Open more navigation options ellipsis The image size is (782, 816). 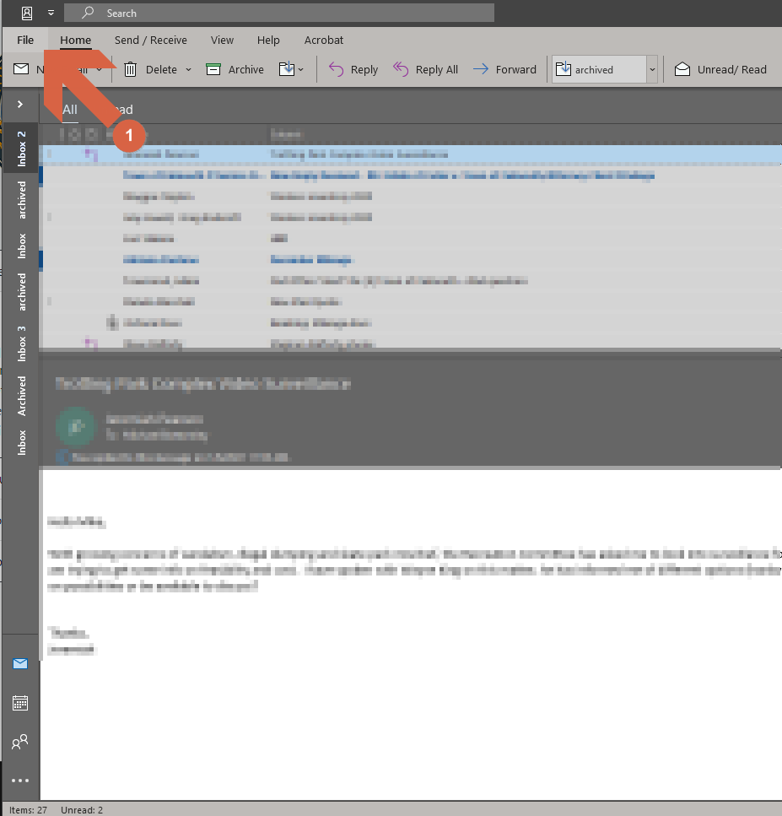point(20,781)
